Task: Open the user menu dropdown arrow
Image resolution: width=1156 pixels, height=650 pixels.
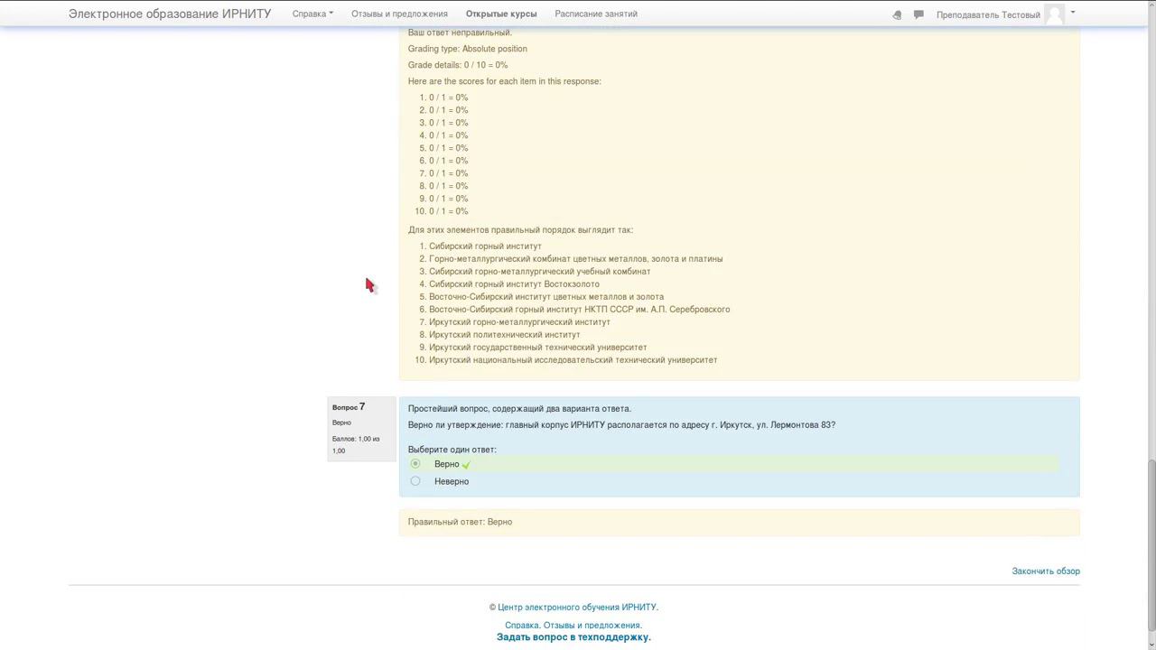Action: (x=1073, y=13)
